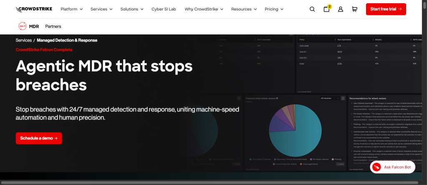Click the Schedule a demo button
427x185 pixels.
coord(39,138)
